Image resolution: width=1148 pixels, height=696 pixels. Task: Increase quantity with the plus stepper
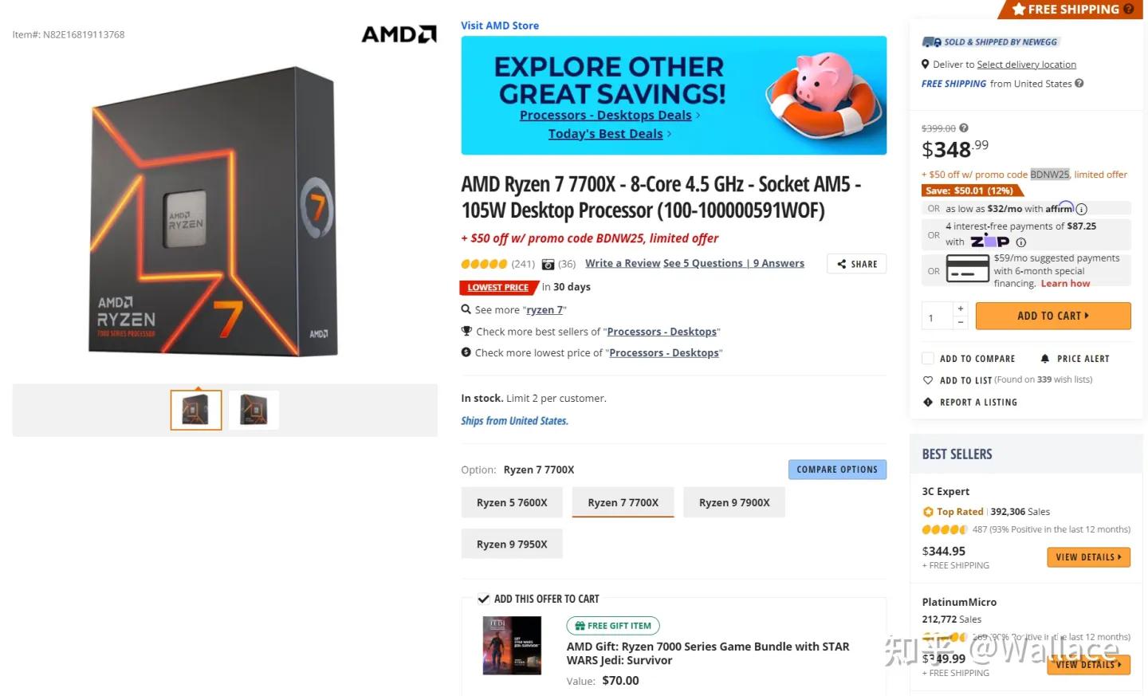coord(961,309)
